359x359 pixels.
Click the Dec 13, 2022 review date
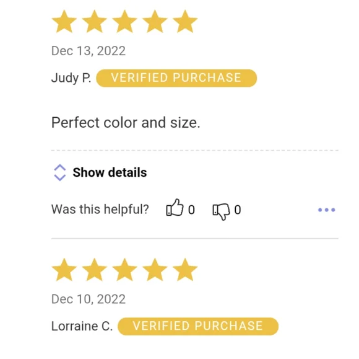click(x=89, y=51)
